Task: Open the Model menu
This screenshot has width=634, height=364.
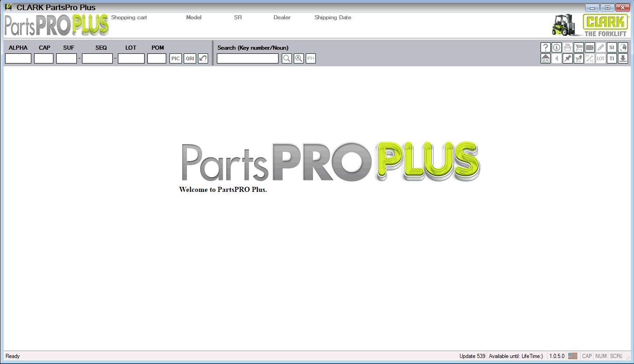Action: point(193,17)
